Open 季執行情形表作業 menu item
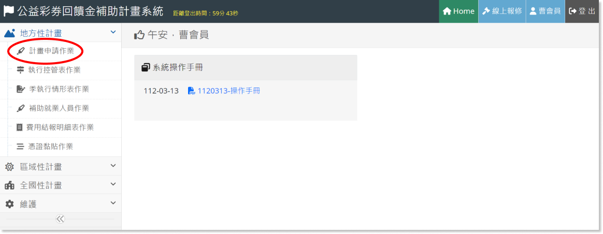The height and width of the screenshot is (234, 603). click(x=59, y=89)
